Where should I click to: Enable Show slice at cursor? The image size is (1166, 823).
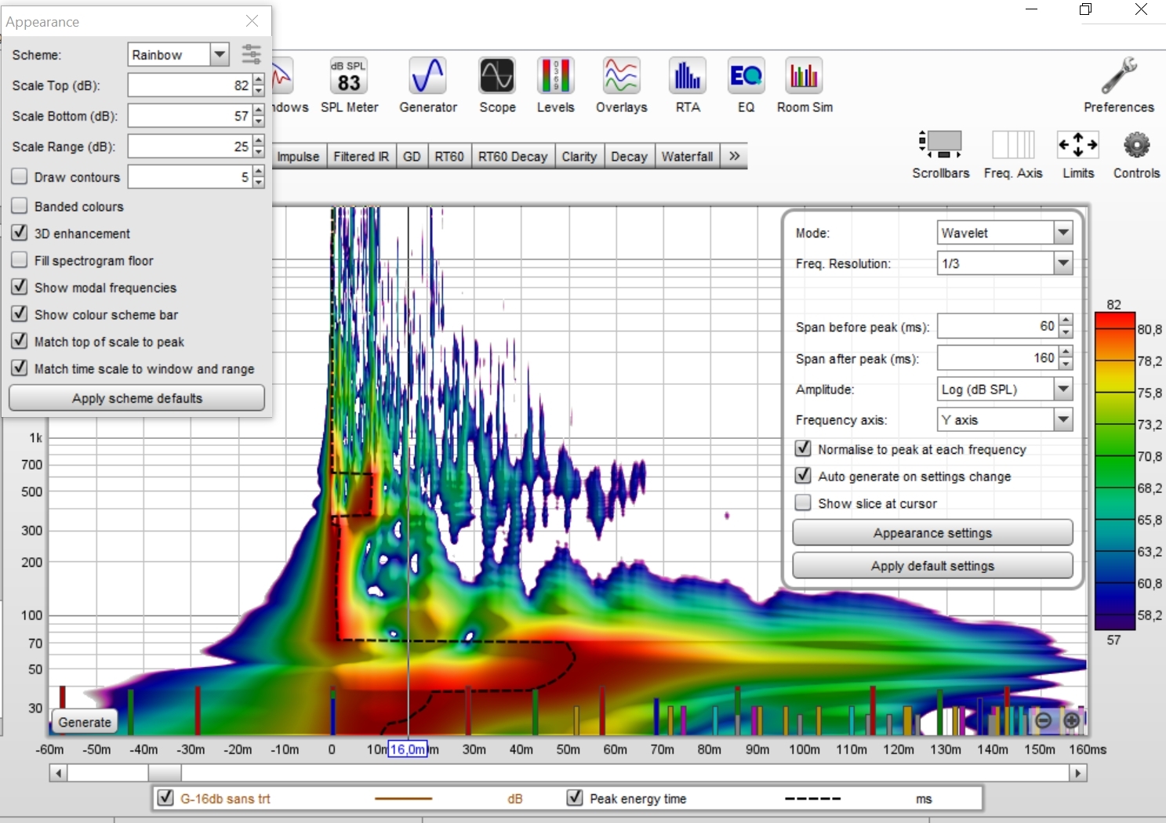point(803,503)
